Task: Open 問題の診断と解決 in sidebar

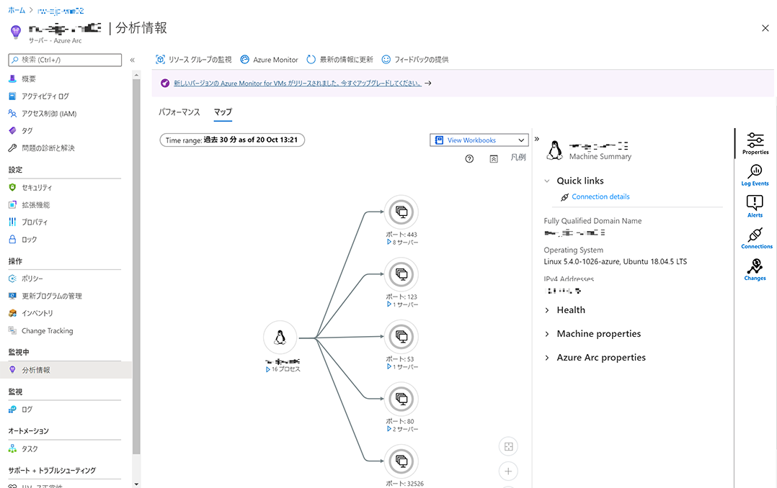Action: point(48,148)
